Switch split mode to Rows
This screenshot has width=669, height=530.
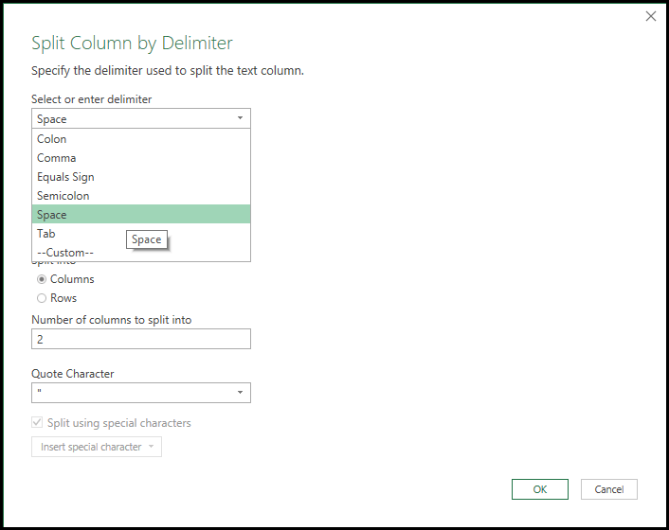coord(42,298)
